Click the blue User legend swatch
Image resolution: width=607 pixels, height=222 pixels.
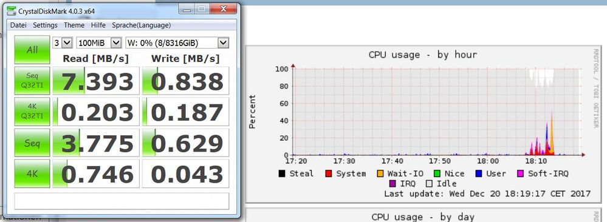pos(479,173)
